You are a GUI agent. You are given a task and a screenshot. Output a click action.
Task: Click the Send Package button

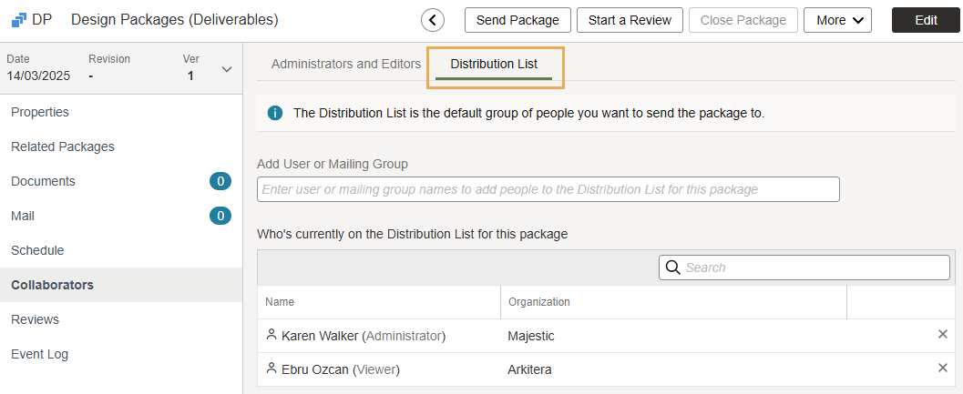[517, 20]
